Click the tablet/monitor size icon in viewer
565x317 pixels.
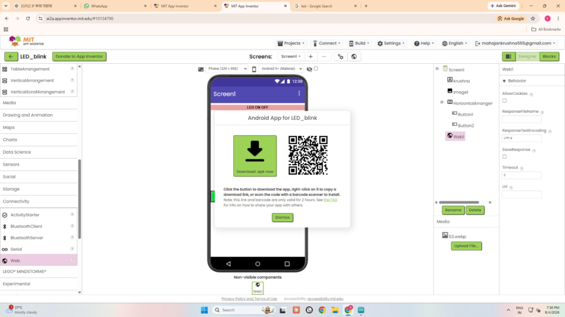[x=201, y=69]
